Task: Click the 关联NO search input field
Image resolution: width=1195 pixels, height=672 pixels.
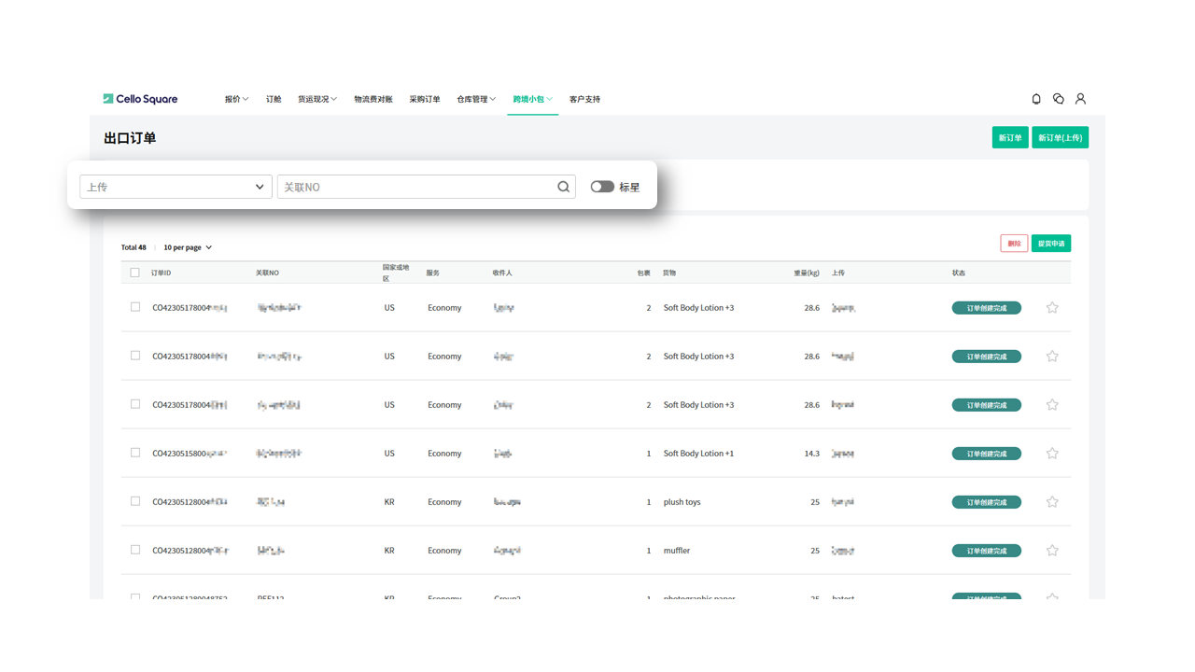Action: [415, 187]
